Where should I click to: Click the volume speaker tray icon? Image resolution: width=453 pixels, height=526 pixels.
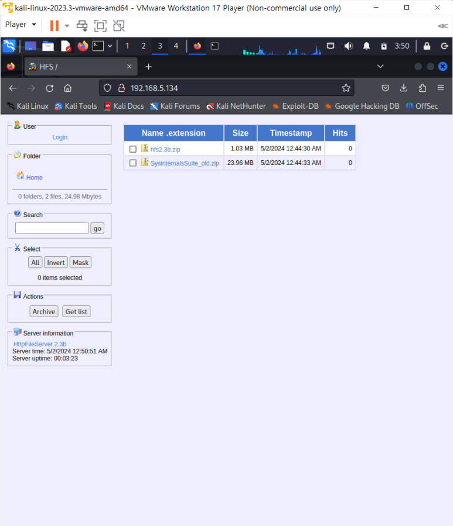[349, 46]
